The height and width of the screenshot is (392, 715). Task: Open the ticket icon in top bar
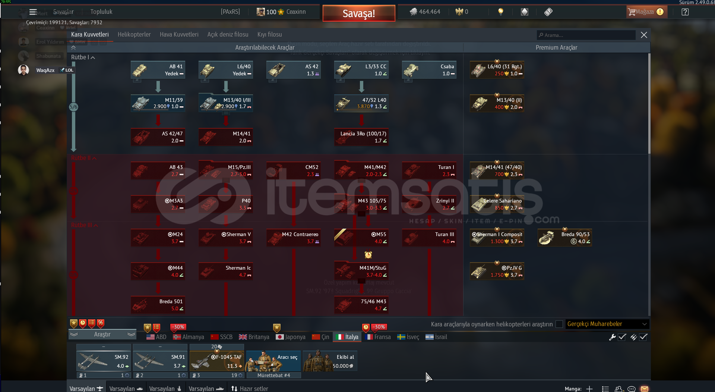click(548, 12)
